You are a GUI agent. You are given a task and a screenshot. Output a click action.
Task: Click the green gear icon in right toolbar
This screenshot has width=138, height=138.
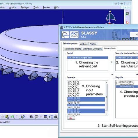click(x=127, y=13)
